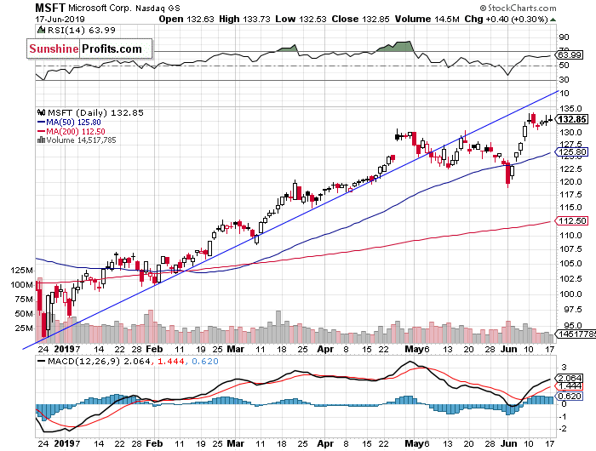This screenshot has height=451, width=596.
Task: Click the 112.50 MA(200) price tag
Action: pyautogui.click(x=572, y=220)
